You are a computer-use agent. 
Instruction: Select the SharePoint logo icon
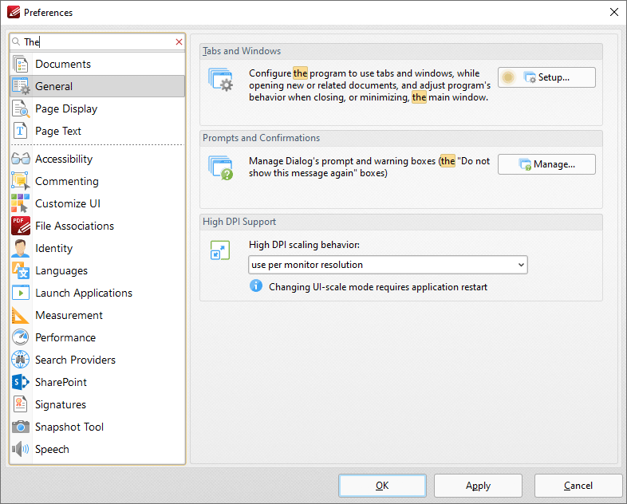click(21, 382)
